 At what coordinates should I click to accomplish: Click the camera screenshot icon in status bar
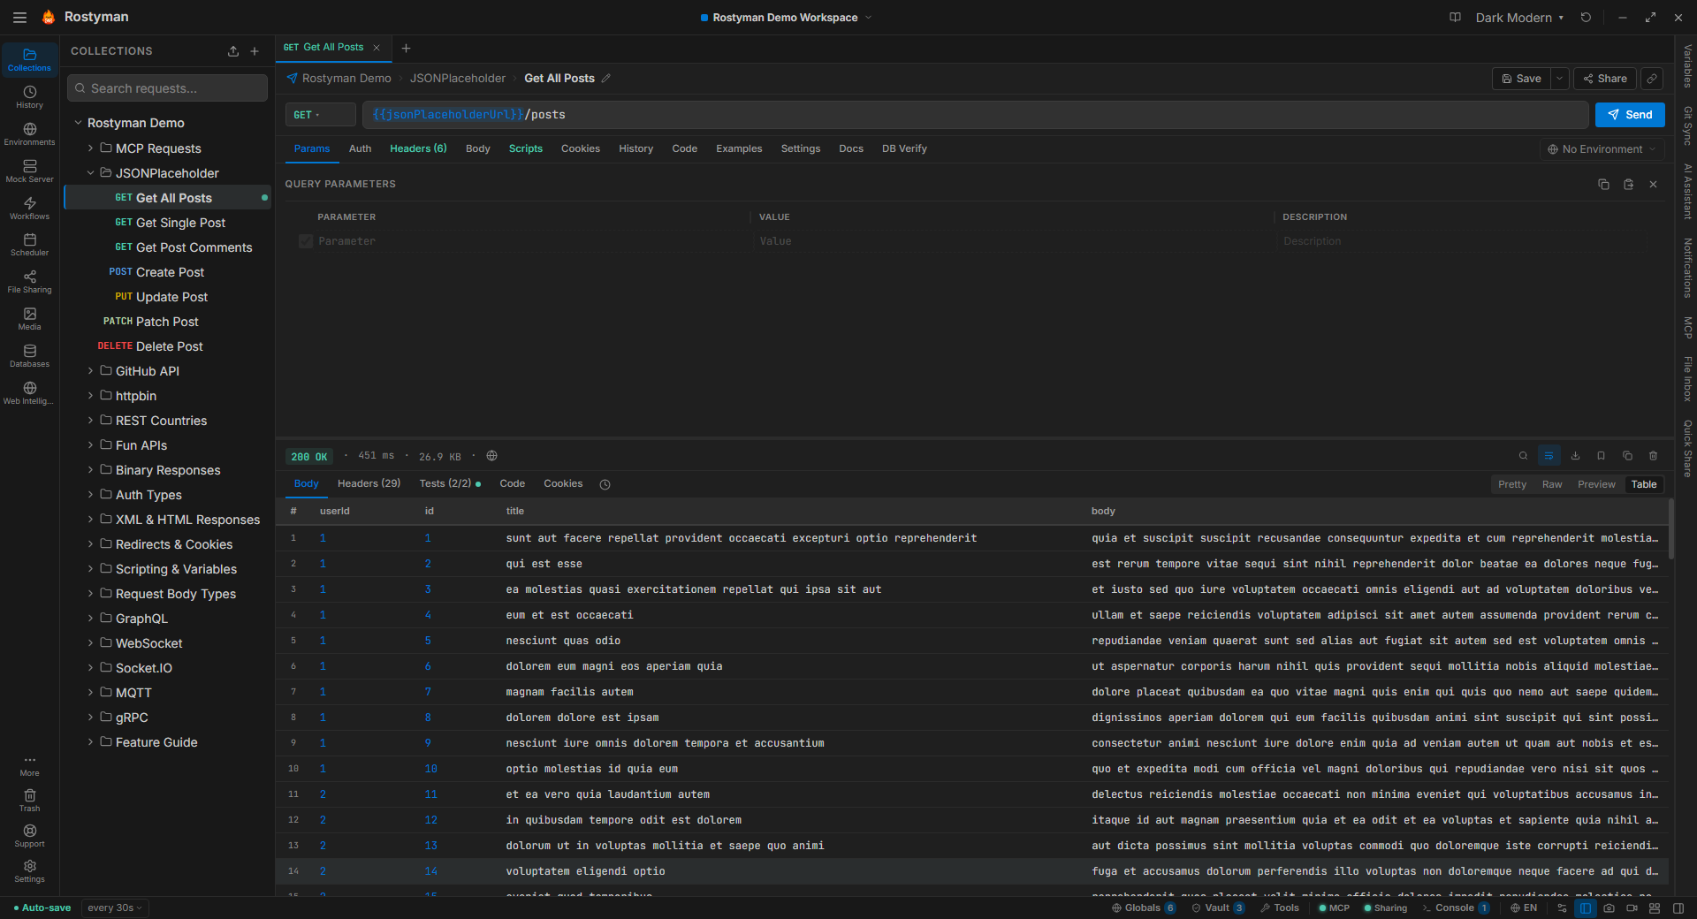pos(1609,908)
